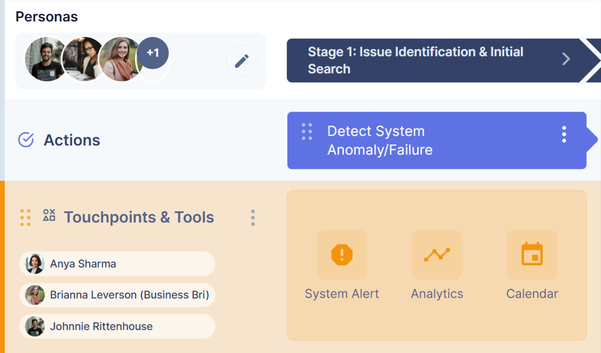Grab the Touchpoints & Tools drag handle
The height and width of the screenshot is (353, 601).
click(25, 217)
